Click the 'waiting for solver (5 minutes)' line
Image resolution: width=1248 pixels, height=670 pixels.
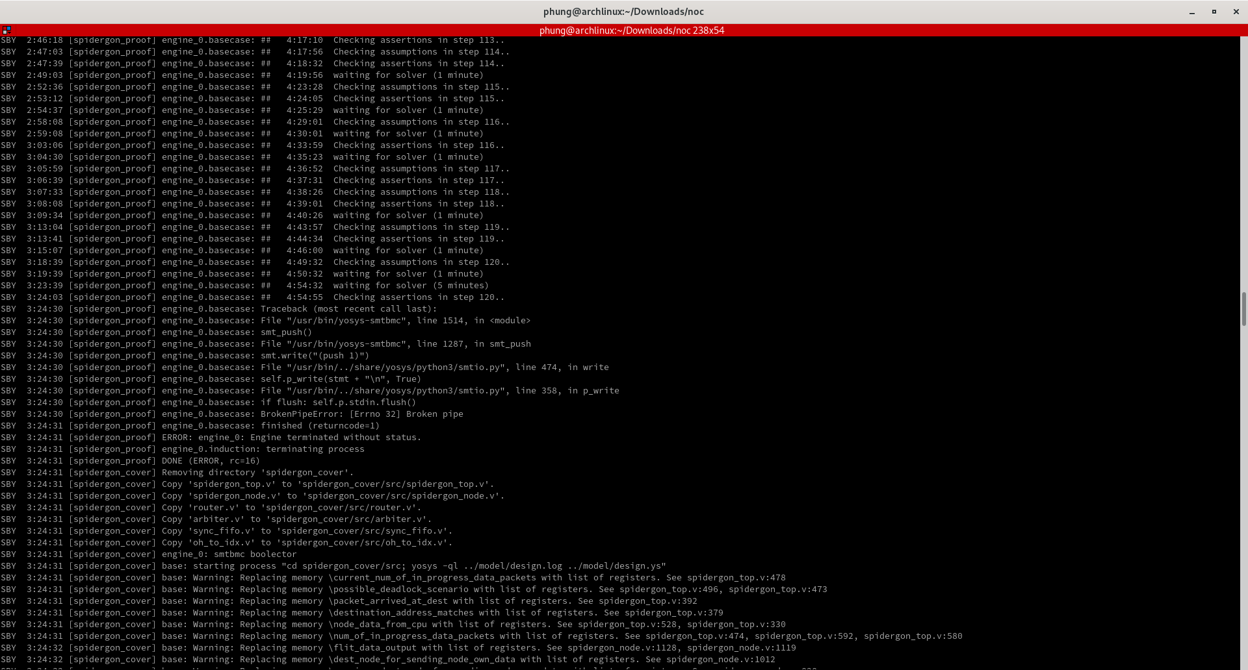pyautogui.click(x=410, y=286)
